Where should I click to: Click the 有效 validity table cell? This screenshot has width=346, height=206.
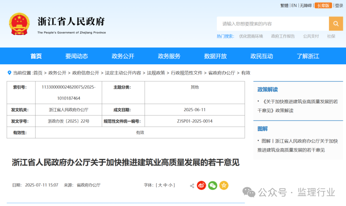coord(140,132)
